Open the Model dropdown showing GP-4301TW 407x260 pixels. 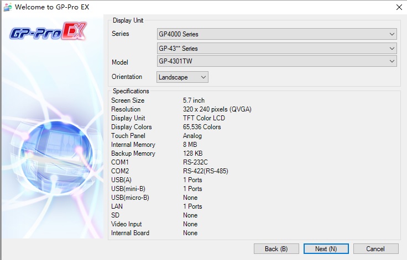pyautogui.click(x=277, y=61)
